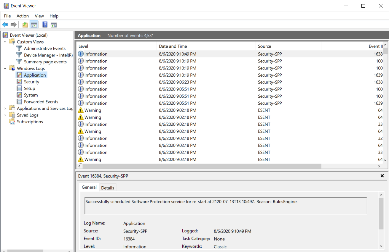The image size is (389, 252).
Task: Click the event list scroll right arrow
Action: [380, 166]
